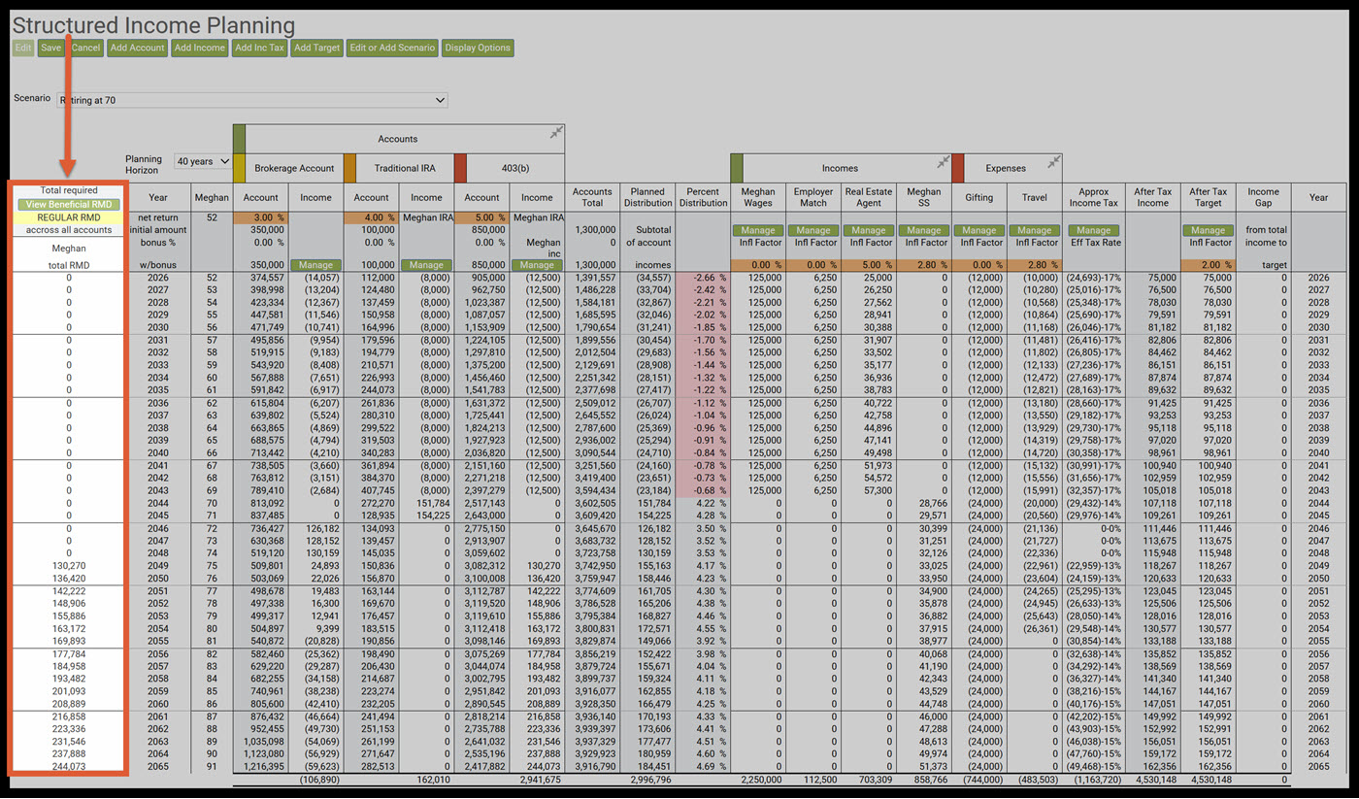Image resolution: width=1359 pixels, height=799 pixels.
Task: Click the yellow Brokerage Account color swatch
Action: coord(239,167)
